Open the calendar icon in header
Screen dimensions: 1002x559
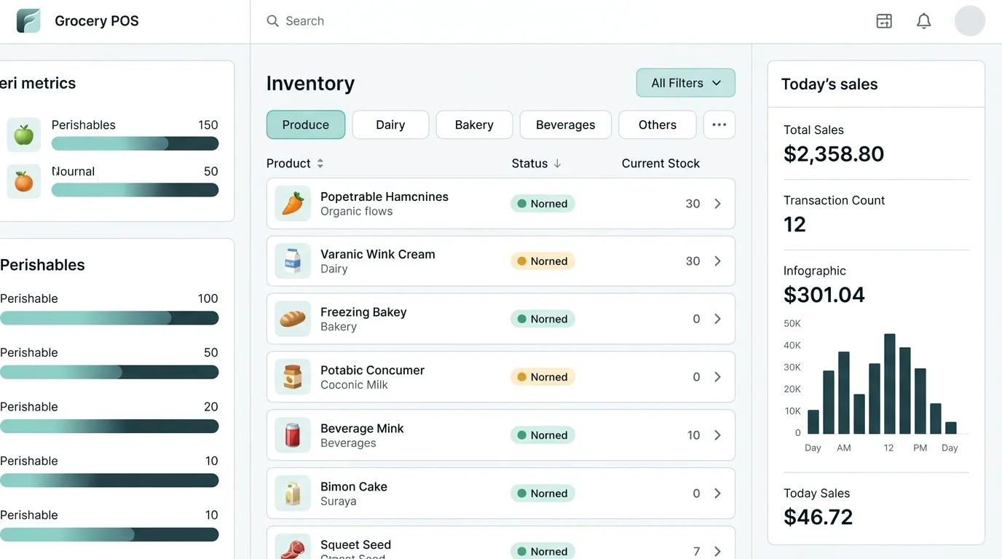(884, 21)
